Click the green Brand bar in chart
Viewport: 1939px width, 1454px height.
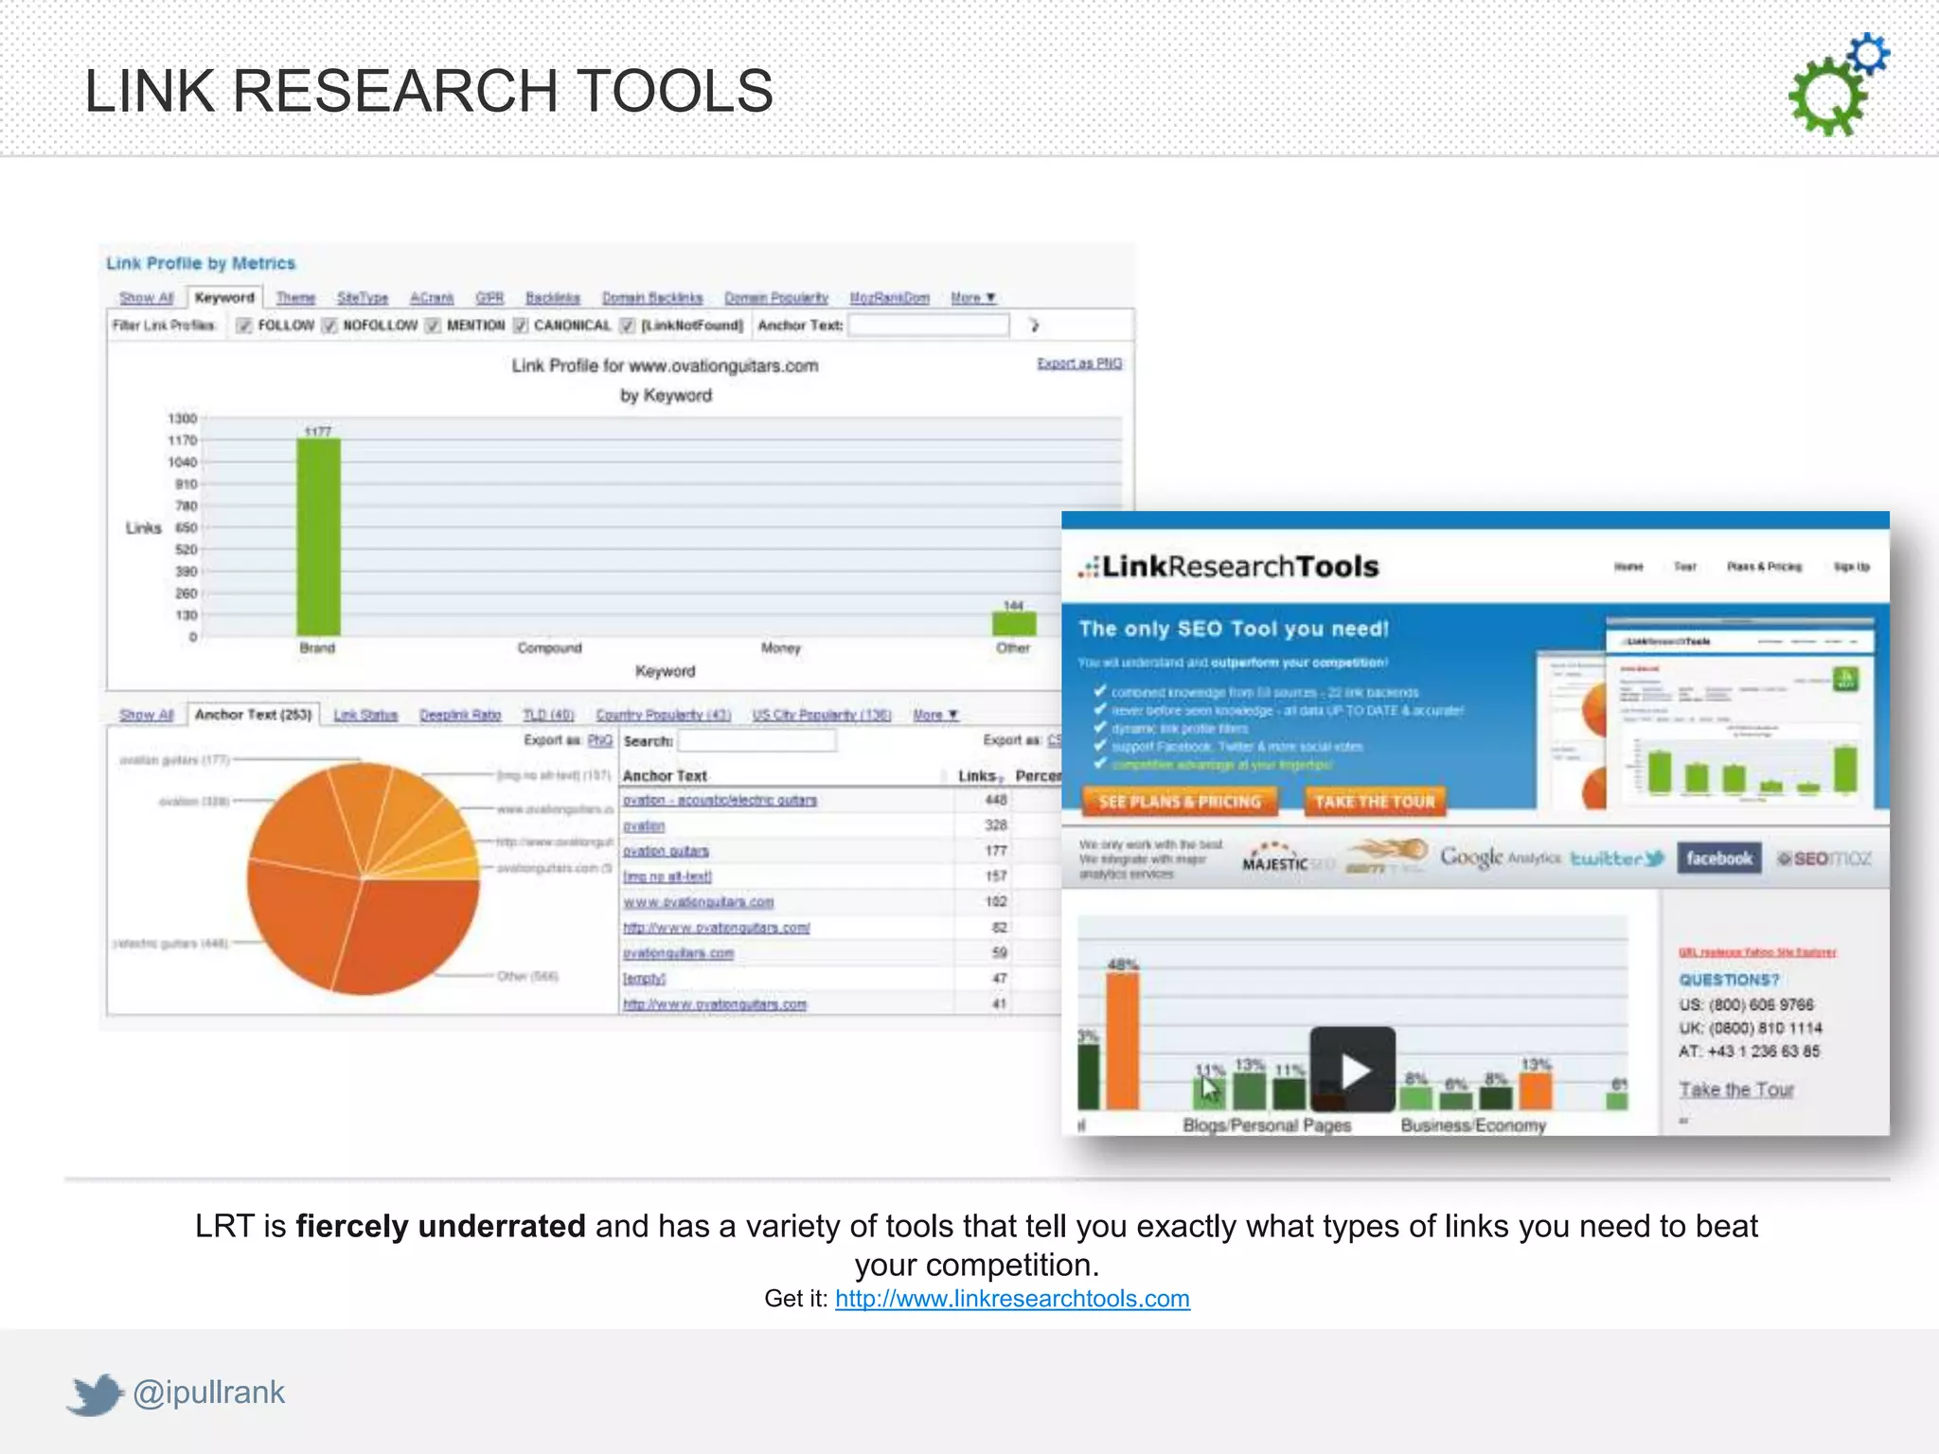pyautogui.click(x=318, y=537)
